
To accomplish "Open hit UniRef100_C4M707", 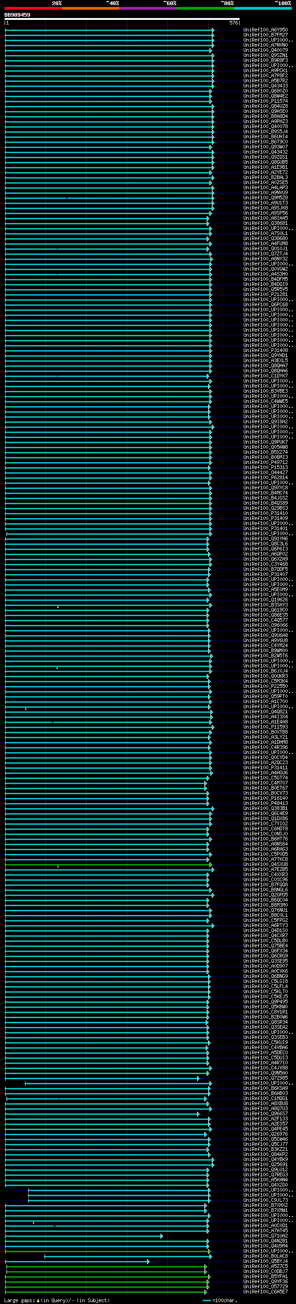I will pyautogui.click(x=265, y=783).
